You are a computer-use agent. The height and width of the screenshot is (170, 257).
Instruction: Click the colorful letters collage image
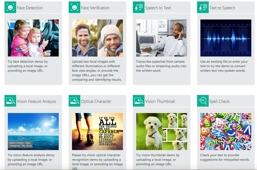pyautogui.click(x=226, y=131)
